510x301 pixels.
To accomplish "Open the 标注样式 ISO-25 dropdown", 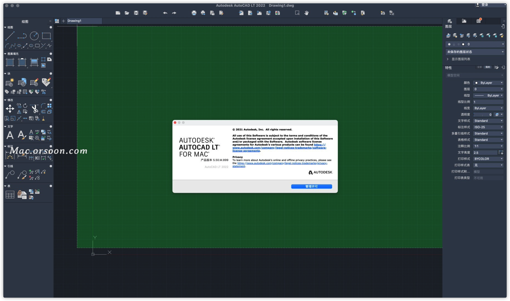I will pyautogui.click(x=488, y=127).
